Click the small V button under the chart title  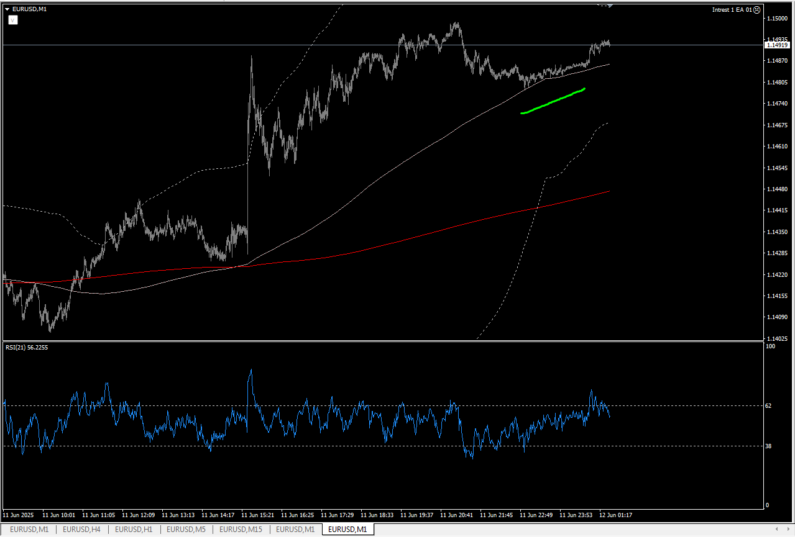[x=13, y=20]
